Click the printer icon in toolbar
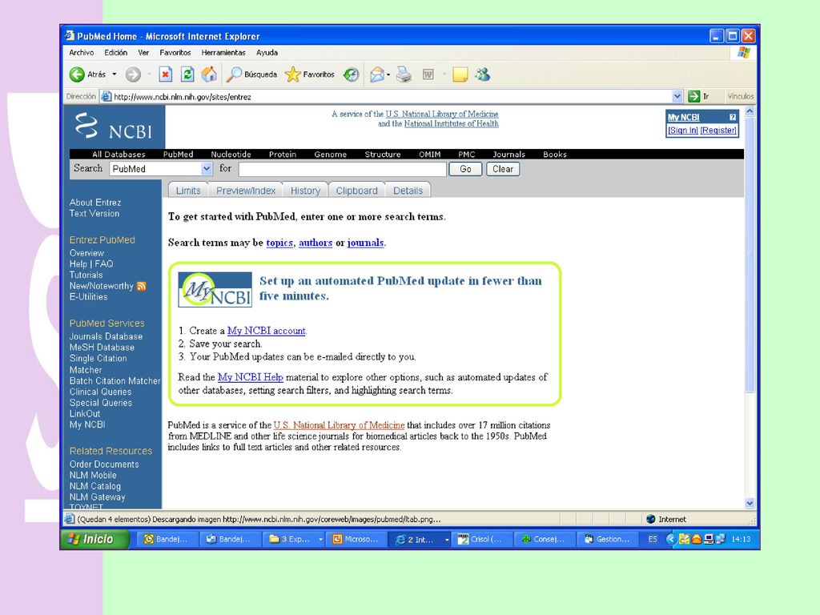This screenshot has height=615, width=820. point(404,74)
